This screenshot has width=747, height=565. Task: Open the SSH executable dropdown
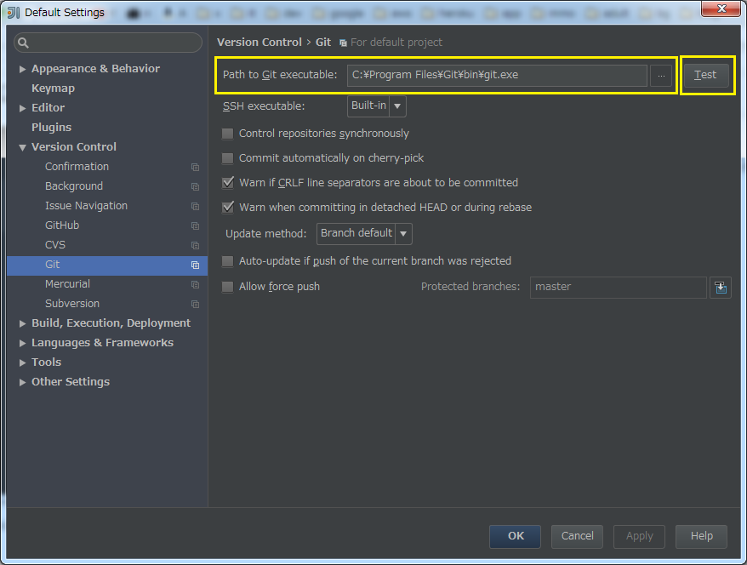tap(396, 106)
